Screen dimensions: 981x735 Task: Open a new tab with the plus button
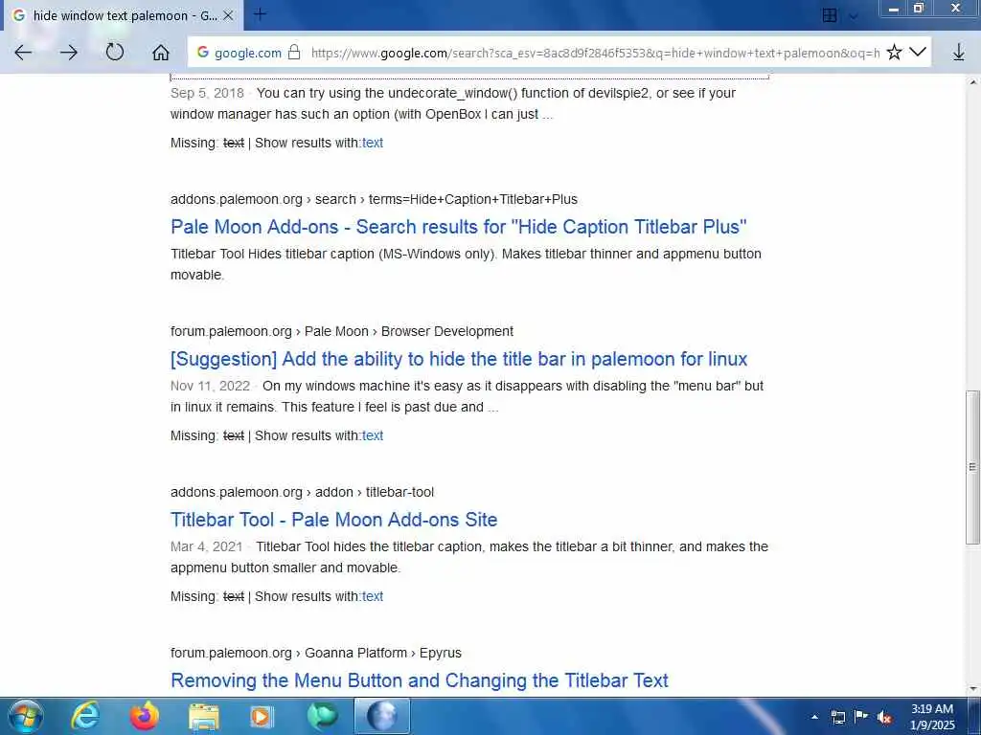pyautogui.click(x=260, y=14)
